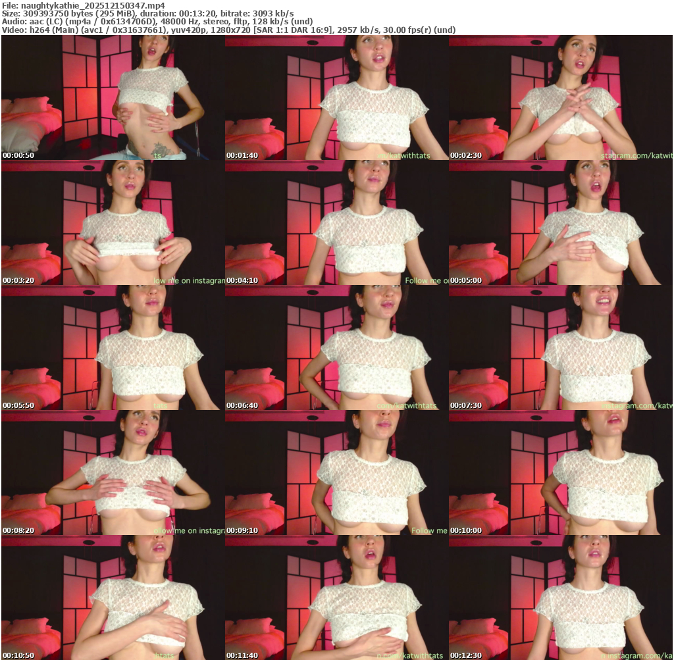Pick the preview frame at 00:05:50
Image resolution: width=674 pixels, height=660 pixels.
113,347
